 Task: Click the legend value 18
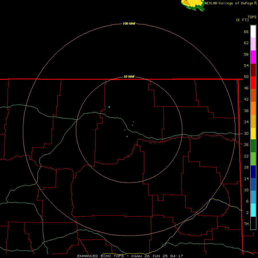click(246, 167)
